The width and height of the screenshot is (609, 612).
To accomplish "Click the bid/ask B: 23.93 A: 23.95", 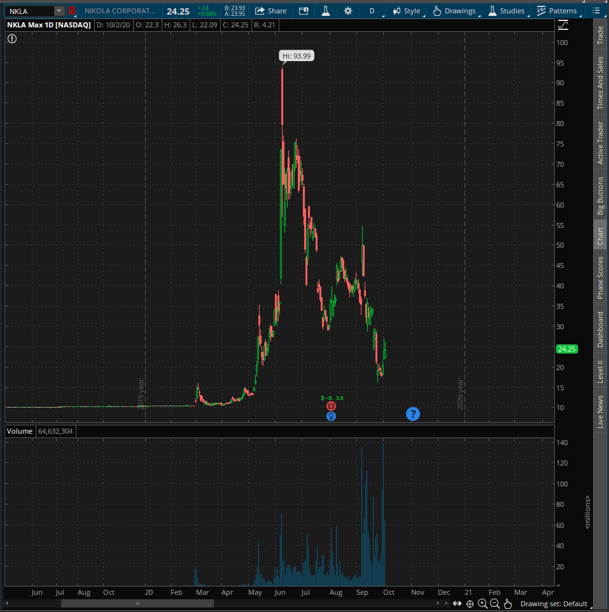I will (235, 11).
